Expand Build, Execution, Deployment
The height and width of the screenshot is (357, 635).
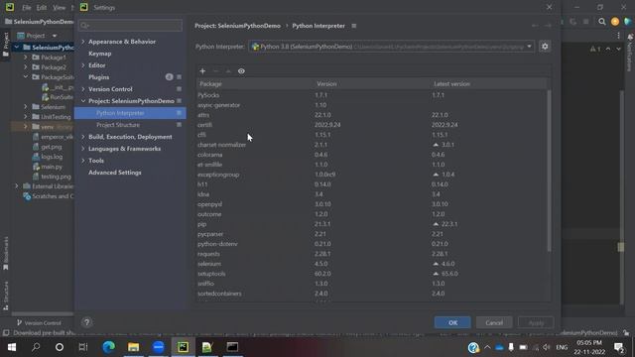click(x=83, y=137)
